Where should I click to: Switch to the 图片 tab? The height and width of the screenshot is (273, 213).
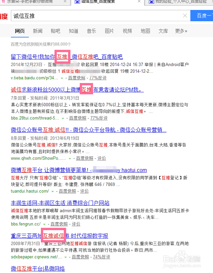109,31
